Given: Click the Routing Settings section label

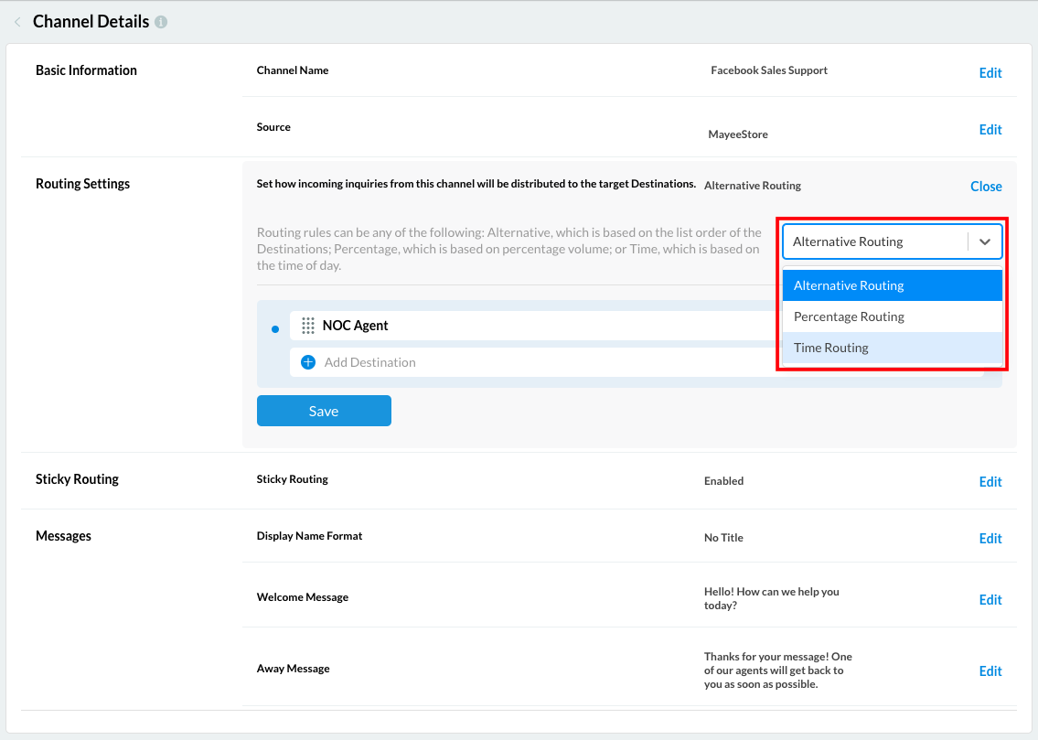Looking at the screenshot, I should pos(82,184).
